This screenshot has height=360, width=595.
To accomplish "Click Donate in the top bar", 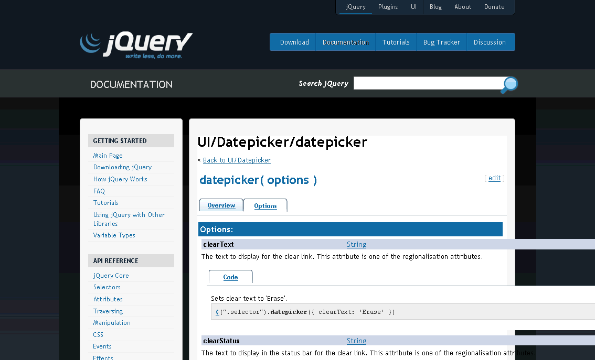I will [494, 7].
